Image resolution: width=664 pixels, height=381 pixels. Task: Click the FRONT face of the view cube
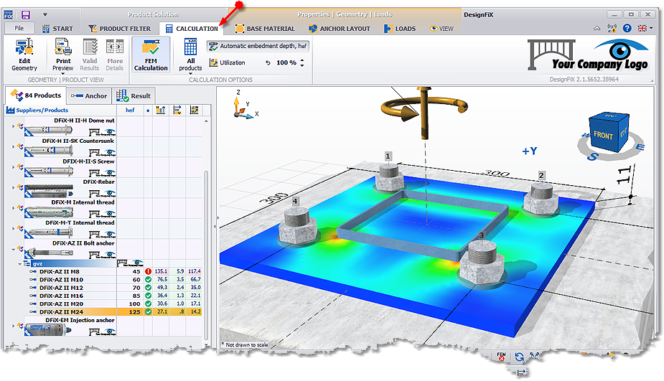603,136
